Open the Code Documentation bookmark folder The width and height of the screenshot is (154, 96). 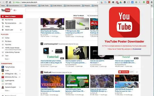pos(72,5)
